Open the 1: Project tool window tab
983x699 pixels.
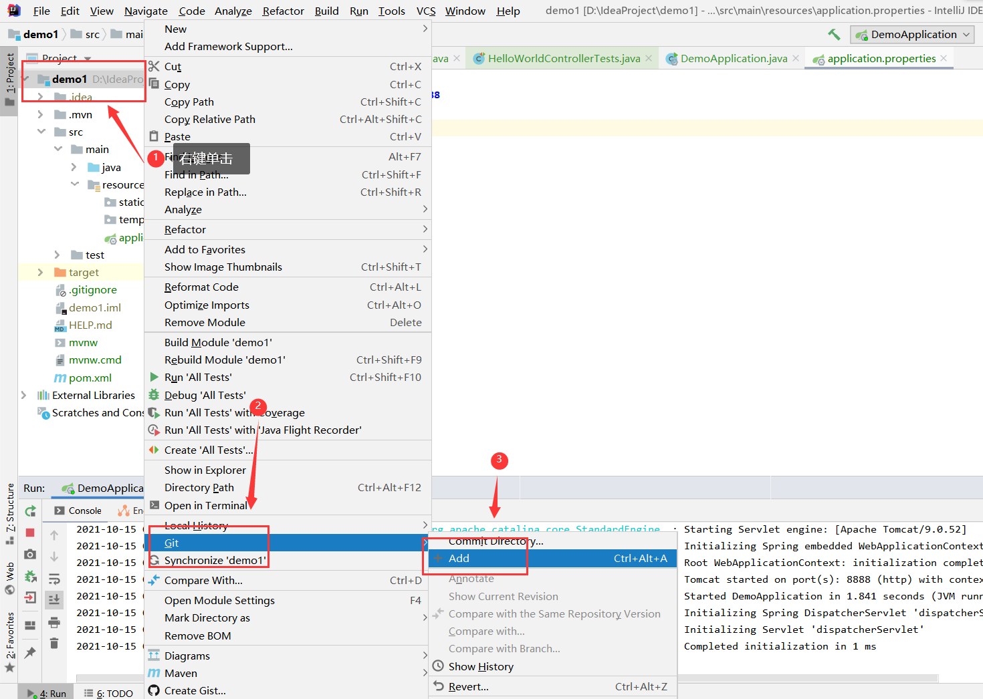9,80
